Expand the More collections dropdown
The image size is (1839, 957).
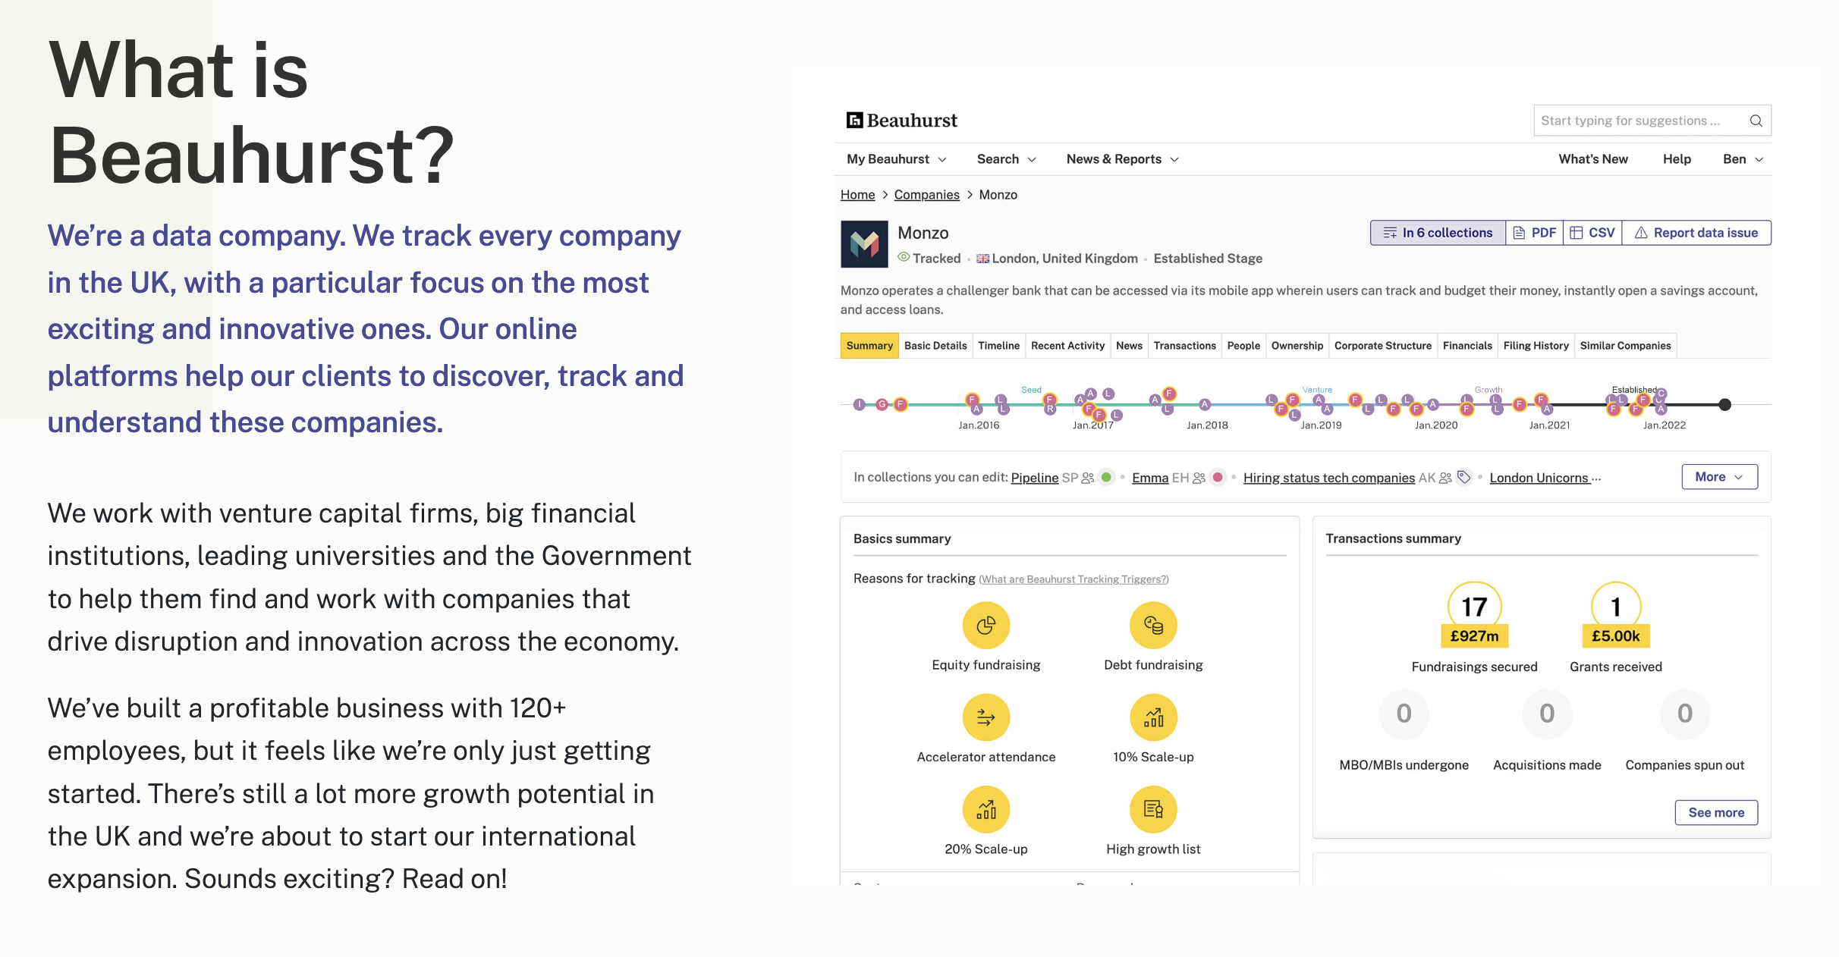(x=1718, y=477)
